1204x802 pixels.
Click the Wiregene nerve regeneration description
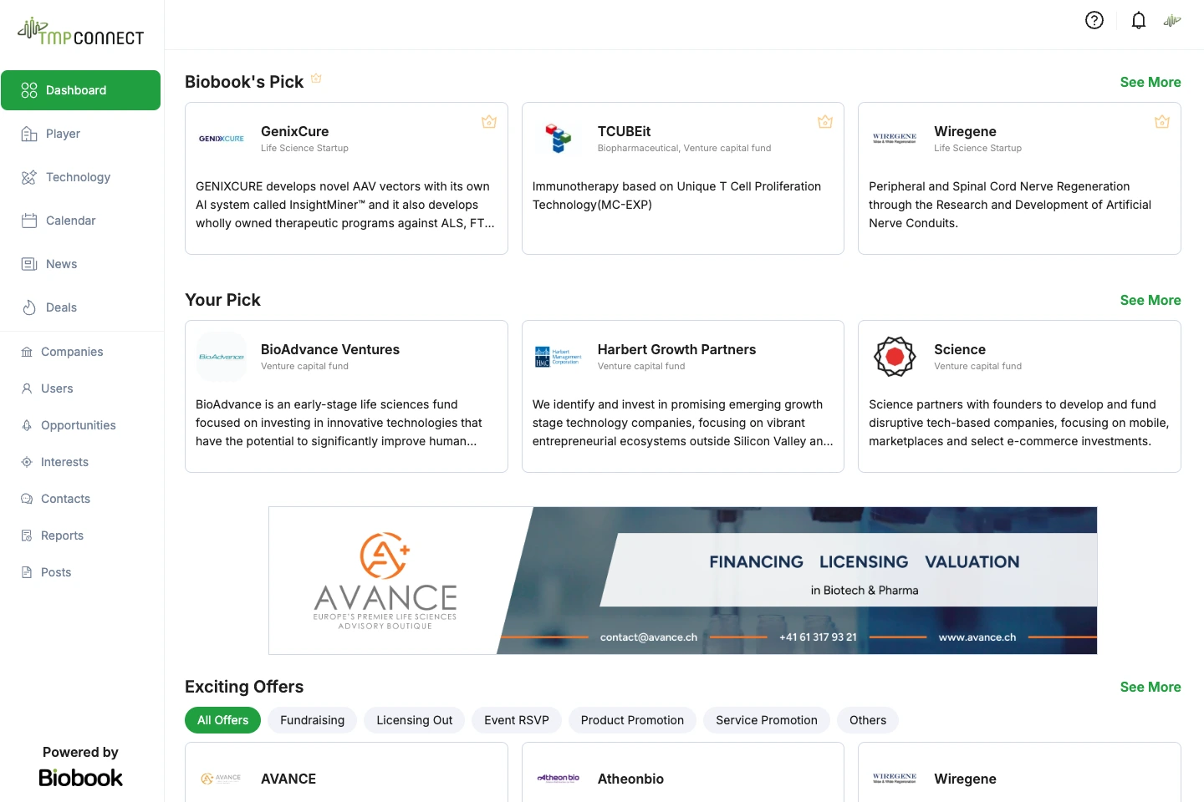[x=1010, y=205]
